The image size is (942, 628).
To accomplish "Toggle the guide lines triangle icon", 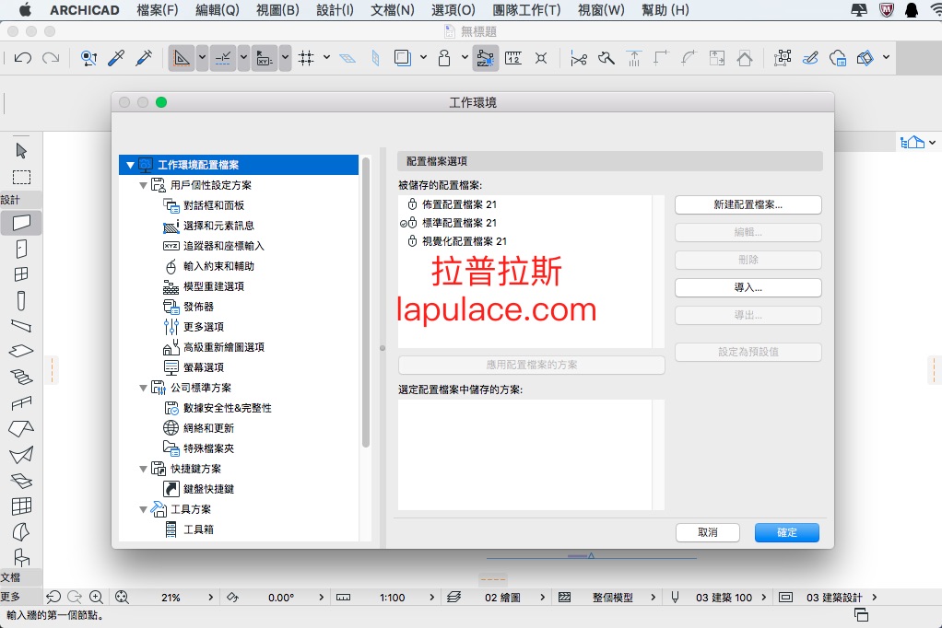I will coord(182,58).
